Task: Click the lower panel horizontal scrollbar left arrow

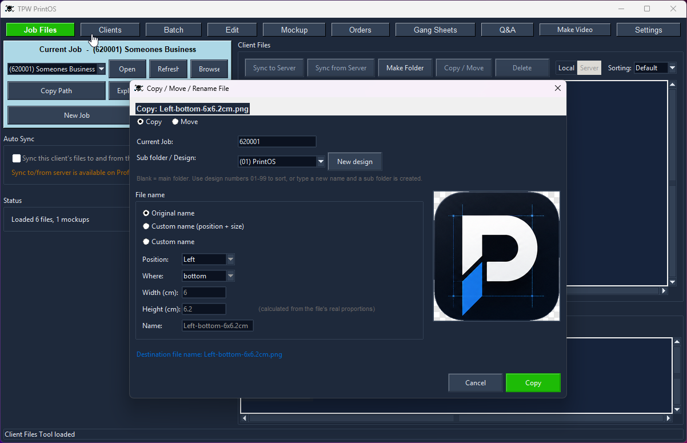Action: [x=245, y=418]
